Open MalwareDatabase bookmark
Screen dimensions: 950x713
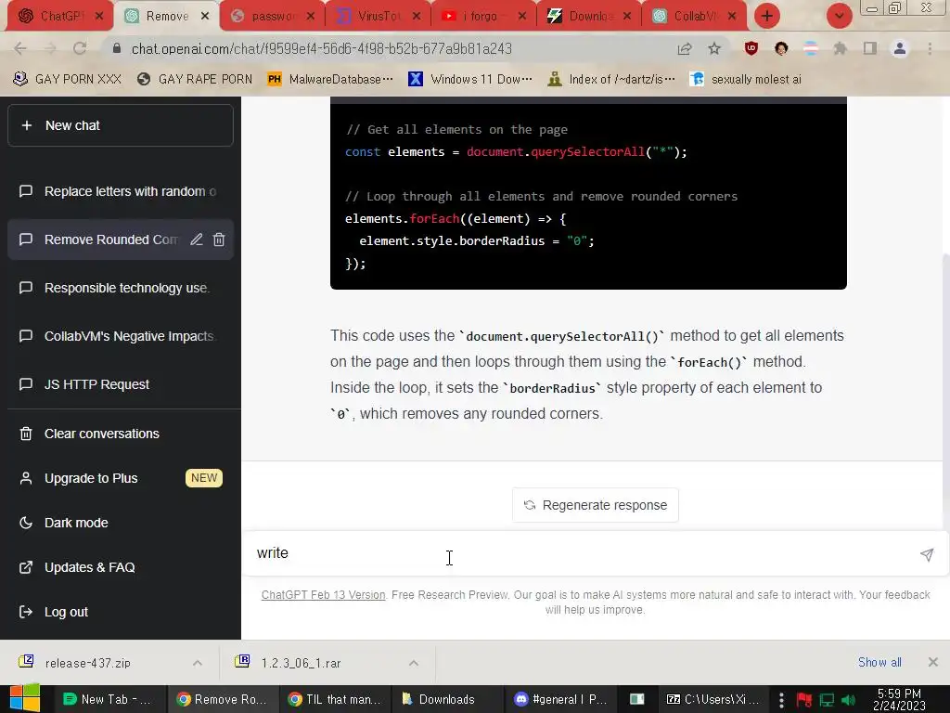pyautogui.click(x=331, y=80)
